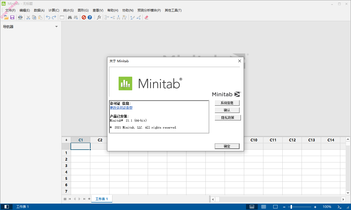Open command line pane icon in status bar
The height and width of the screenshot is (210, 351).
340,207
